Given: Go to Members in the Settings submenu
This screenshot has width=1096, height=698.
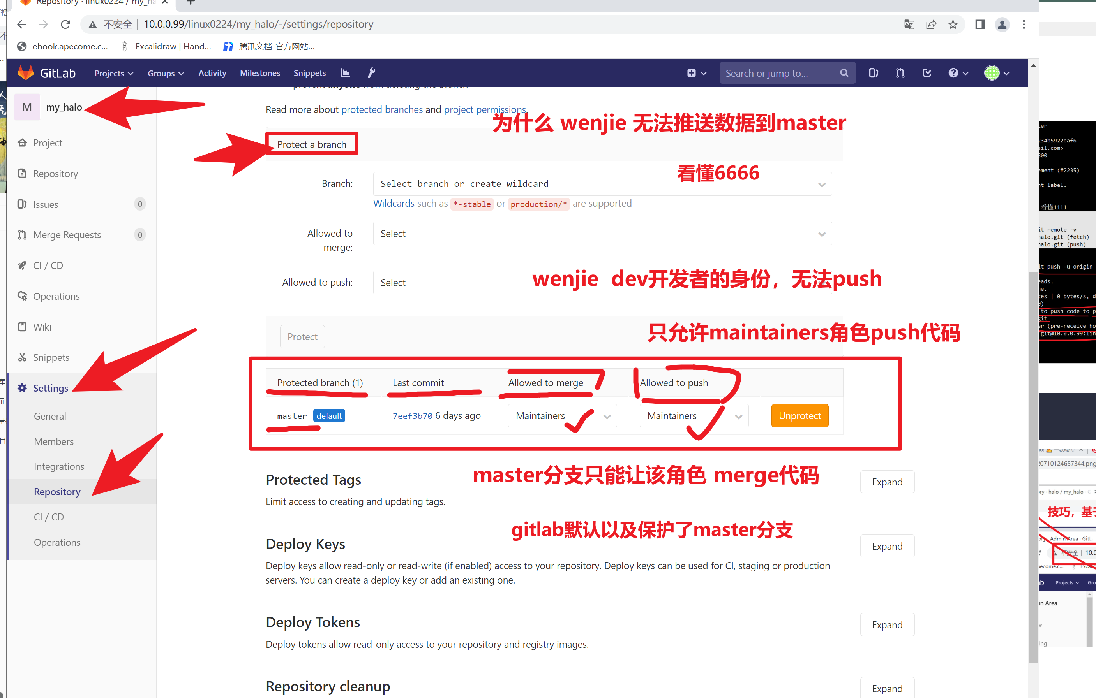Looking at the screenshot, I should (x=54, y=441).
